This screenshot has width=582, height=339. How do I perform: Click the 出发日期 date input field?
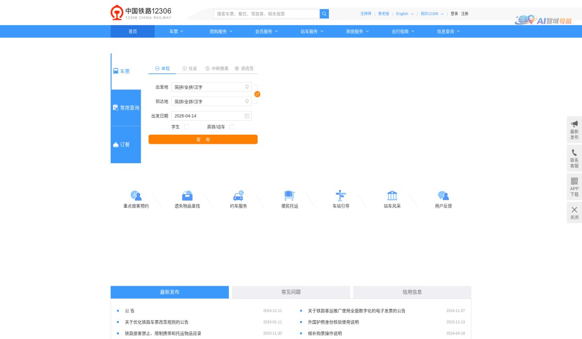pyautogui.click(x=211, y=115)
